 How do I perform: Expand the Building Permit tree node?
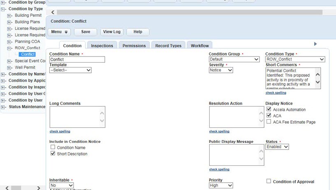[9, 16]
